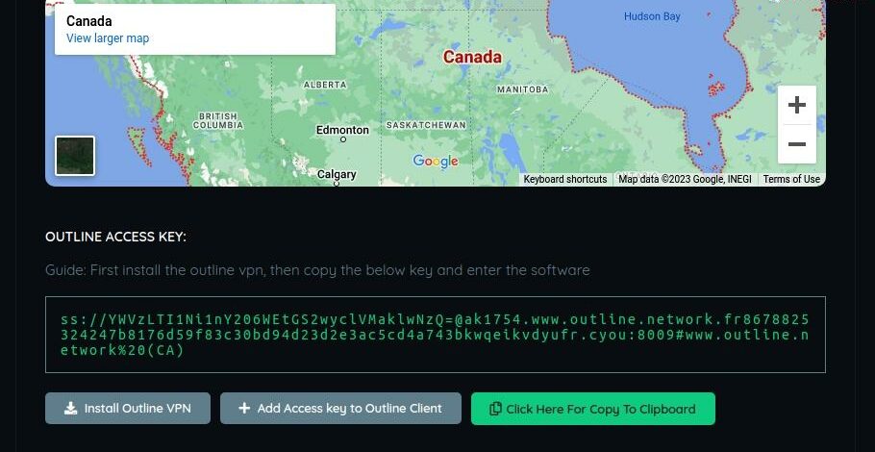Open map Terms of Use
875x452 pixels.
pos(791,179)
